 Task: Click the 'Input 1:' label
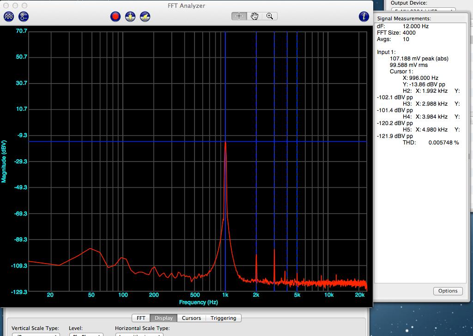(386, 52)
